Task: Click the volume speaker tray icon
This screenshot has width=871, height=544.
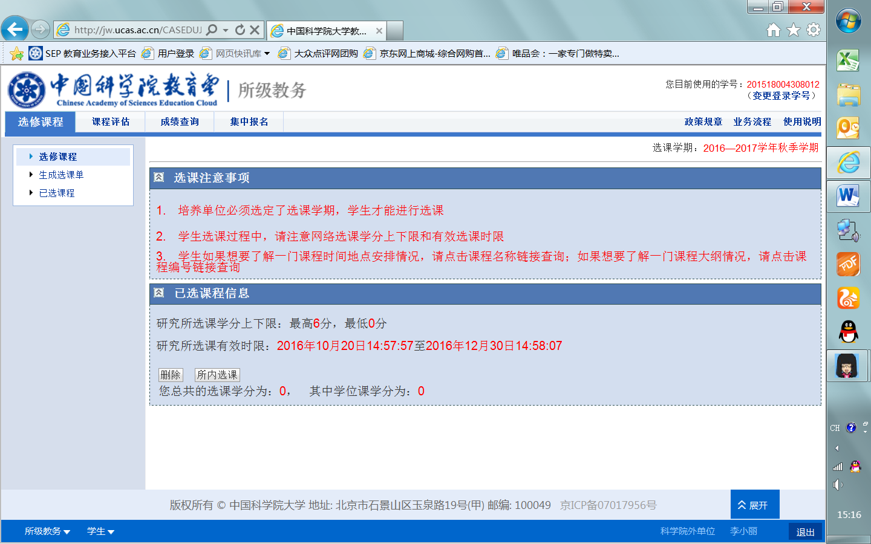Action: 838,485
